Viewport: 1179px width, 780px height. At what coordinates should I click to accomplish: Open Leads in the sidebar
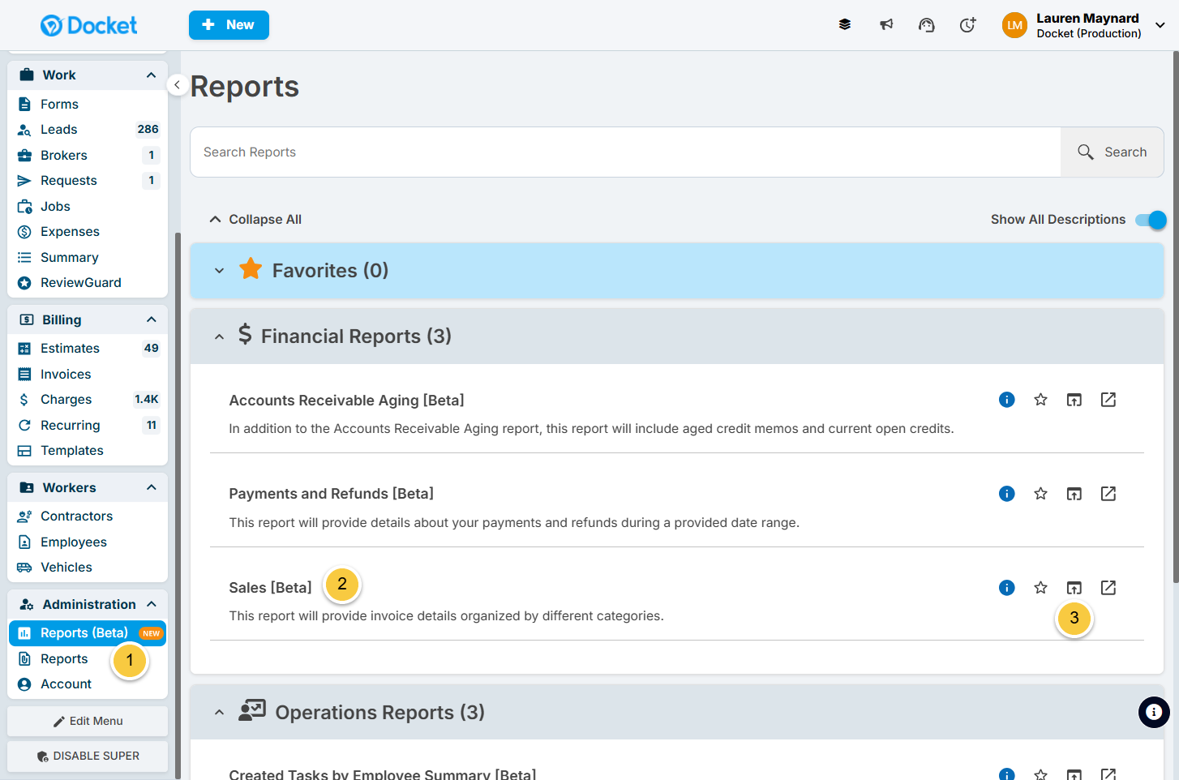88,129
